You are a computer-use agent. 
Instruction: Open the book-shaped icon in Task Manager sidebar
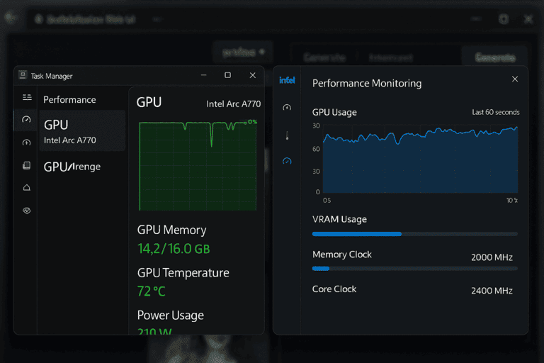pyautogui.click(x=26, y=165)
